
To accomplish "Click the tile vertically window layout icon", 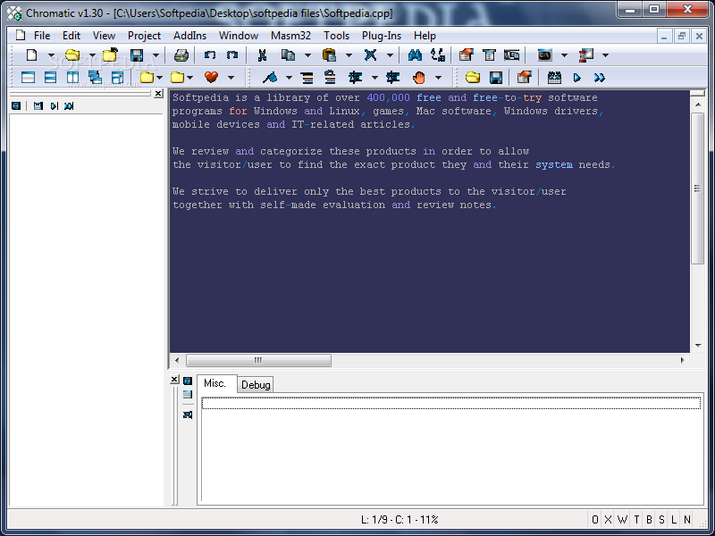I will click(72, 78).
